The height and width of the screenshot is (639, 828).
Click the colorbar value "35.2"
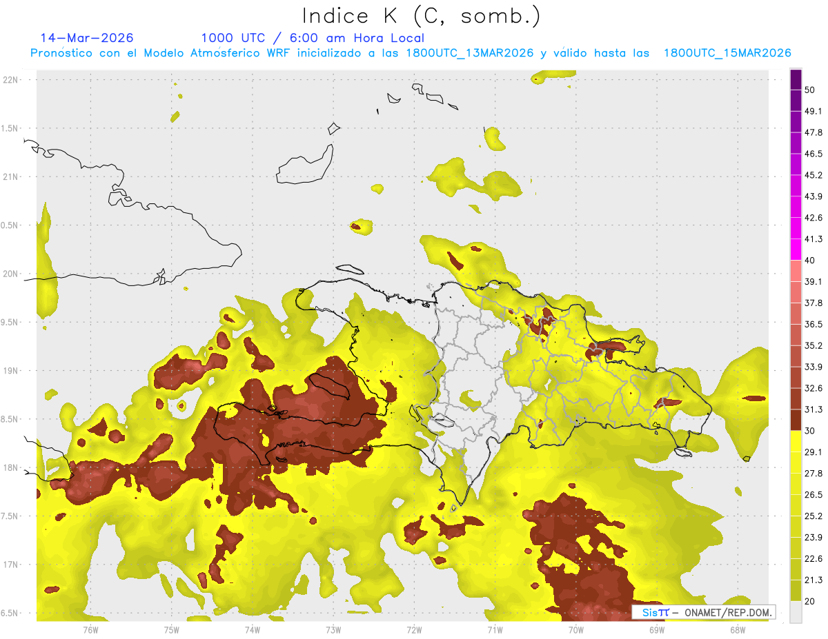tap(814, 345)
